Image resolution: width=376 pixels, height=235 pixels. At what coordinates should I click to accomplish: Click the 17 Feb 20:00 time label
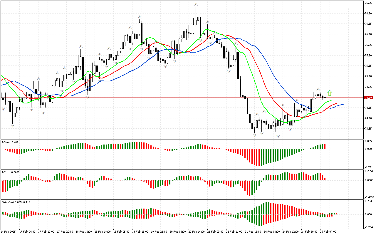click(x=65, y=231)
